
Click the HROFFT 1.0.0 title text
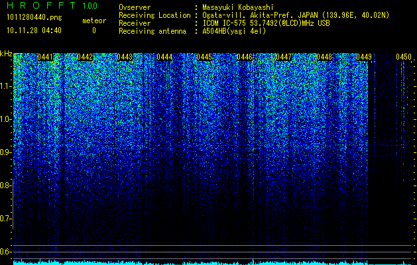52,5
